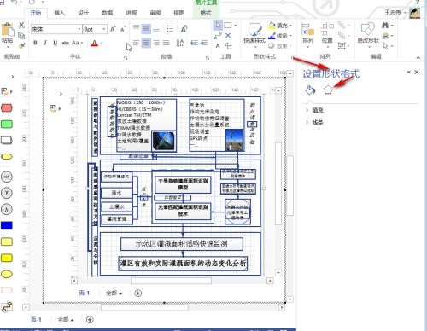Decrease font size with the smaller A icon
This screenshot has height=331, width=427.
tap(123, 29)
